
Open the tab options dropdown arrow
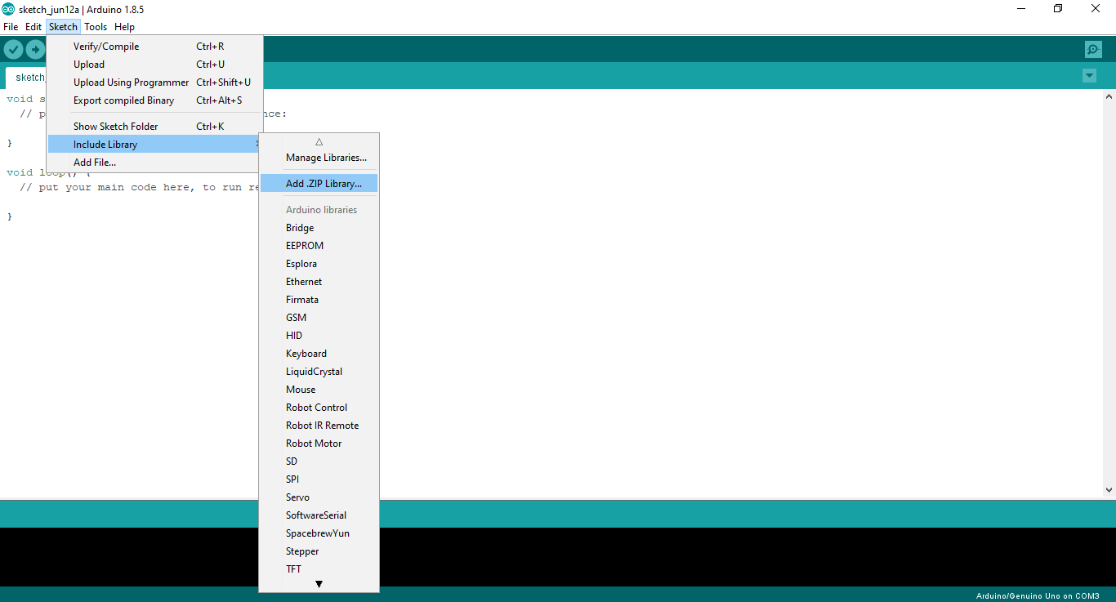pyautogui.click(x=1089, y=76)
